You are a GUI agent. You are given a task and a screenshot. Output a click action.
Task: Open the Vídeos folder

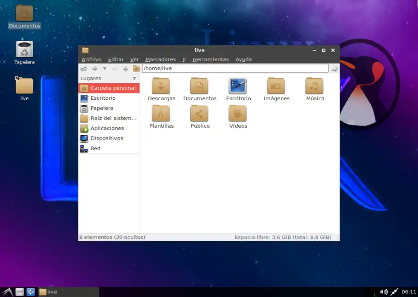tap(237, 114)
